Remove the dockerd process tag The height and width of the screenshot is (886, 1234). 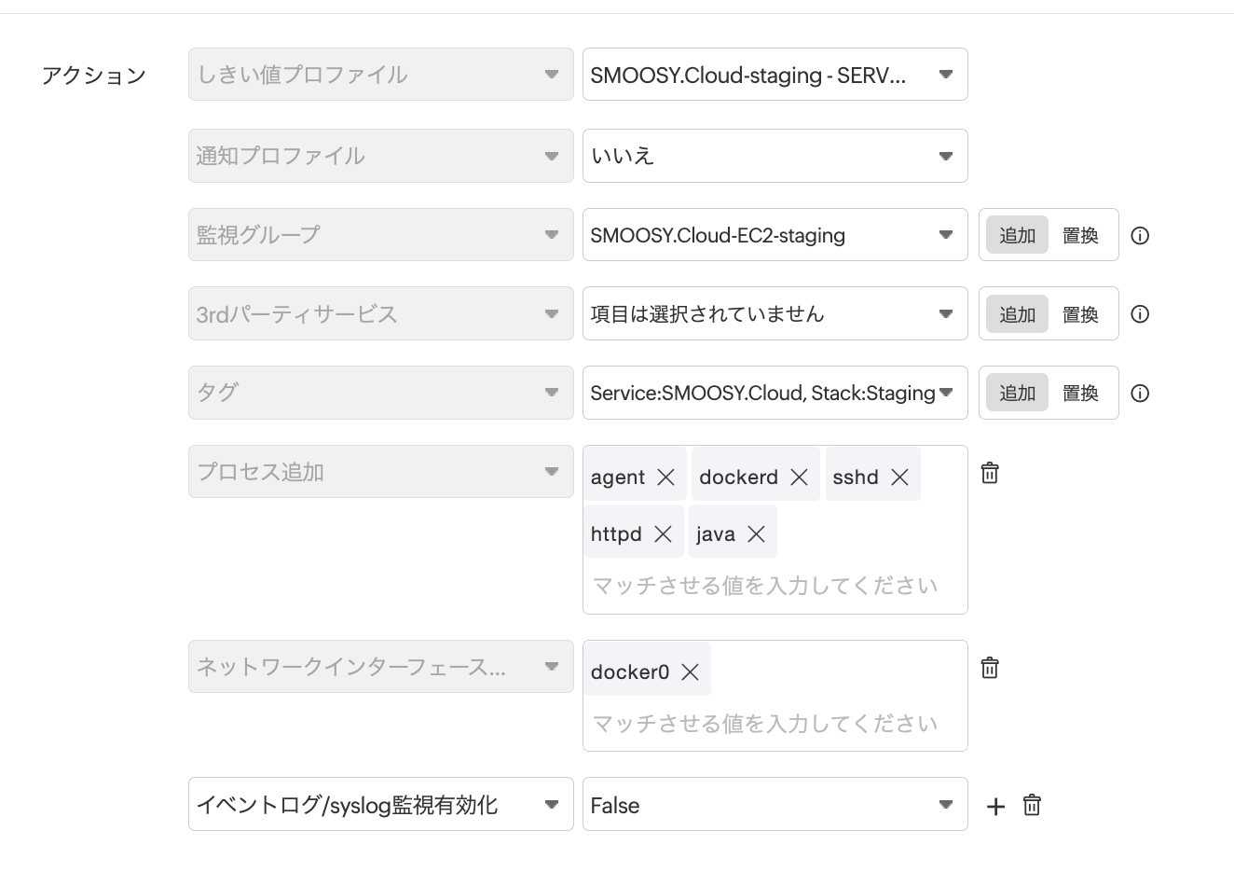(x=799, y=478)
